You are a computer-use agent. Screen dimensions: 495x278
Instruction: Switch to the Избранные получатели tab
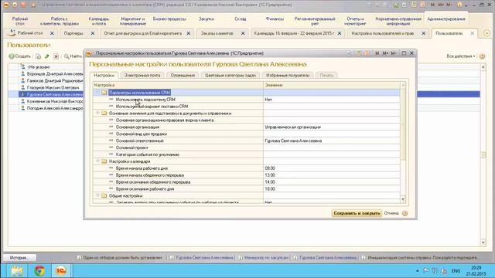288,76
